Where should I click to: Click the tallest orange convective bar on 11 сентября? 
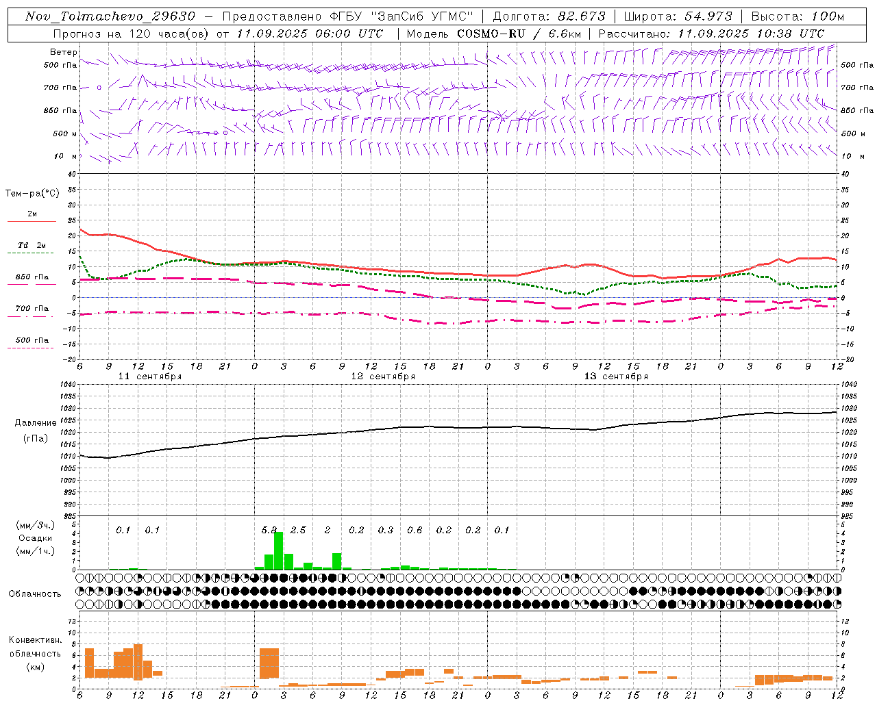[138, 661]
